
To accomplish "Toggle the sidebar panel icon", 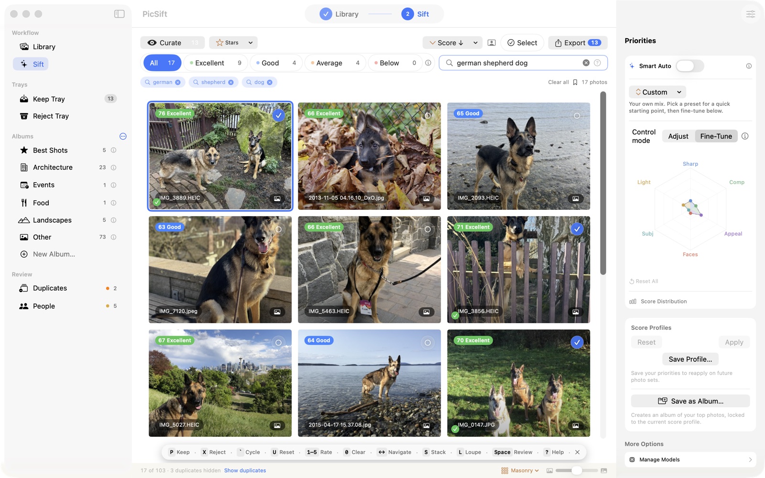I will tap(120, 14).
